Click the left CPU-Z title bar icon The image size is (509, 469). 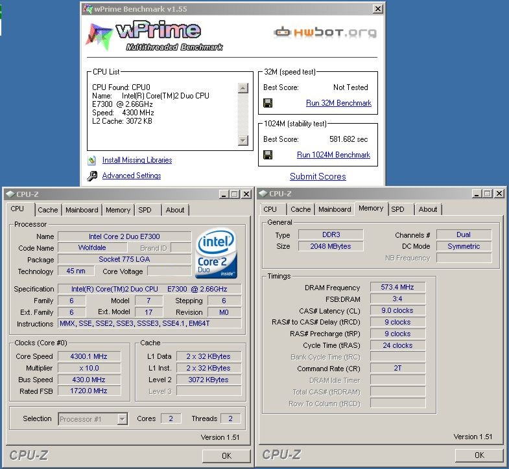pos(11,194)
